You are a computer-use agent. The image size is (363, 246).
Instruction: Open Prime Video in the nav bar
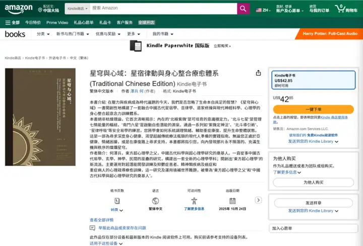57,23
